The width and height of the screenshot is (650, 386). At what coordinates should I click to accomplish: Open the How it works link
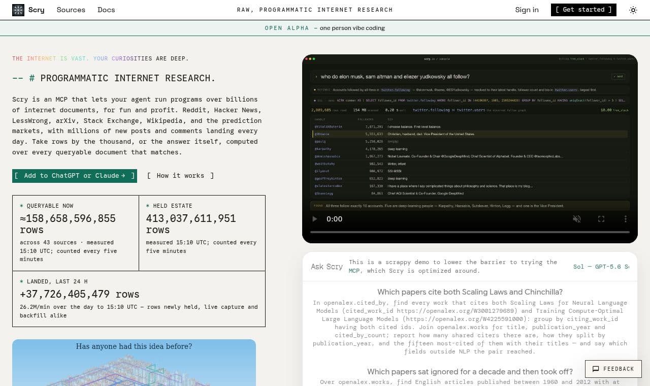pos(180,176)
